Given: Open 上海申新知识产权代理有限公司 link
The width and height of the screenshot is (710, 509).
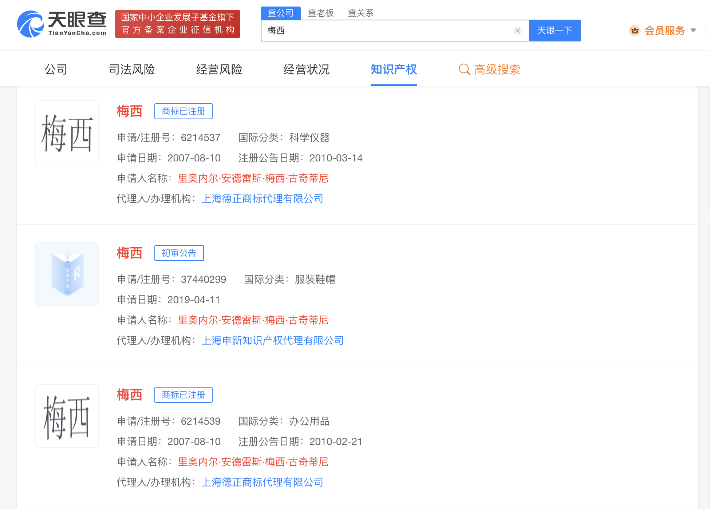Looking at the screenshot, I should (273, 340).
